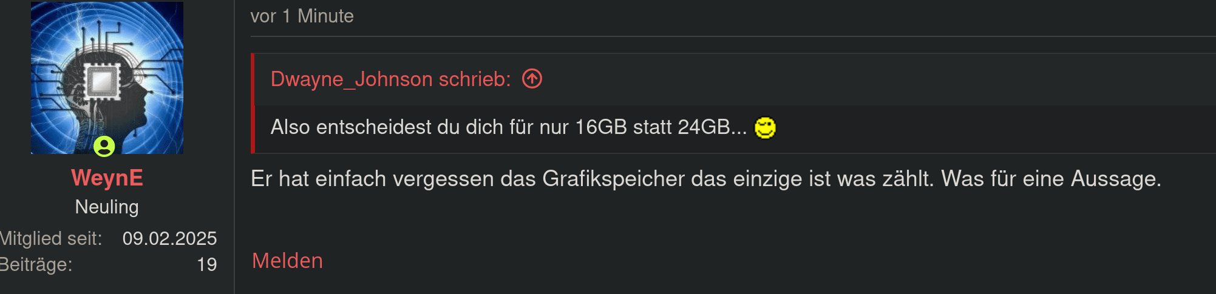Click the "Beiträge:" label

click(x=36, y=264)
